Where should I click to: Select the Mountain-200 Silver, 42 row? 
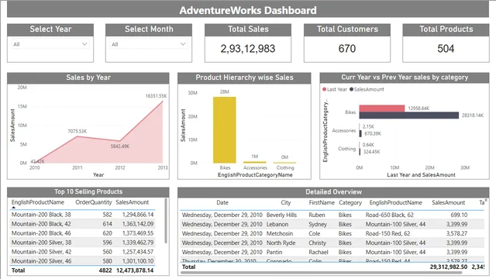pos(83,252)
